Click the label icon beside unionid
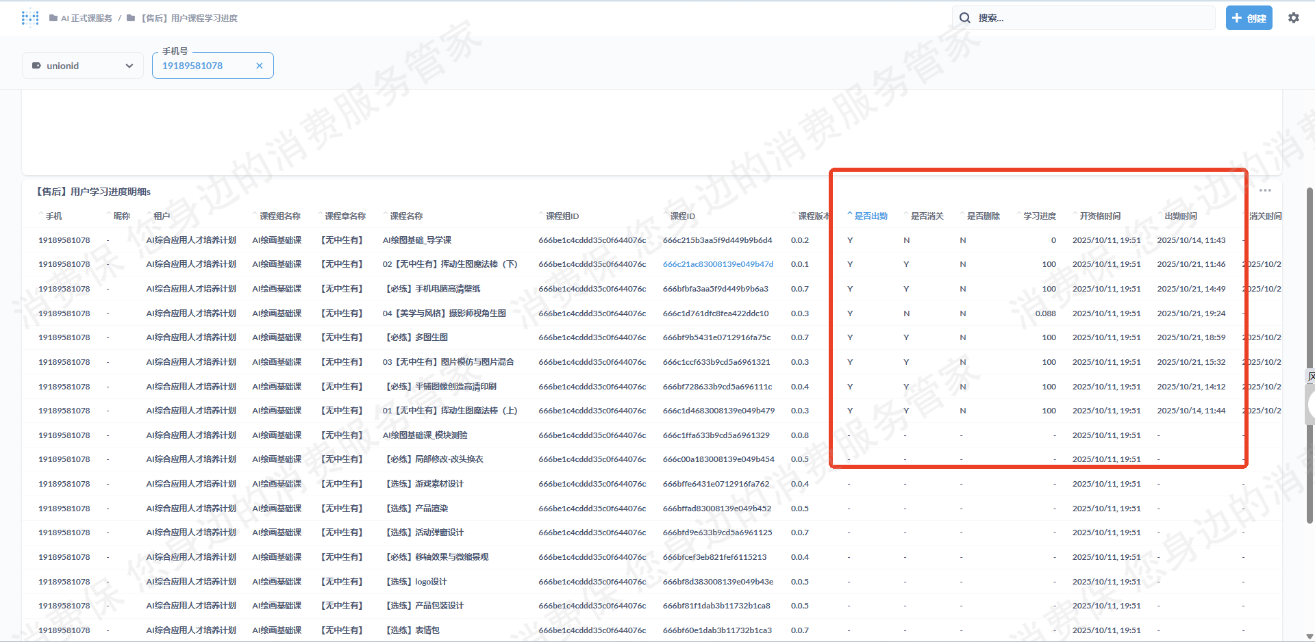 (x=37, y=66)
